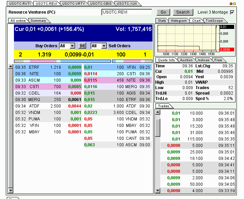Click the green circle indicator at top right

[234, 4]
